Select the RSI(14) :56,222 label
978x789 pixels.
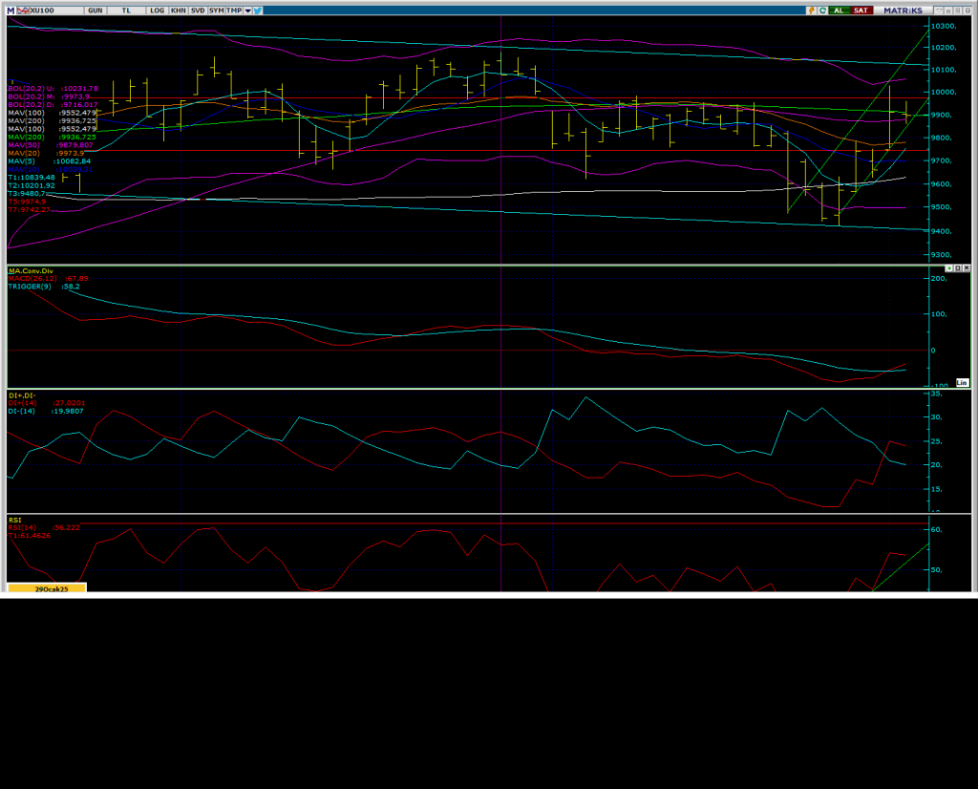(x=44, y=527)
